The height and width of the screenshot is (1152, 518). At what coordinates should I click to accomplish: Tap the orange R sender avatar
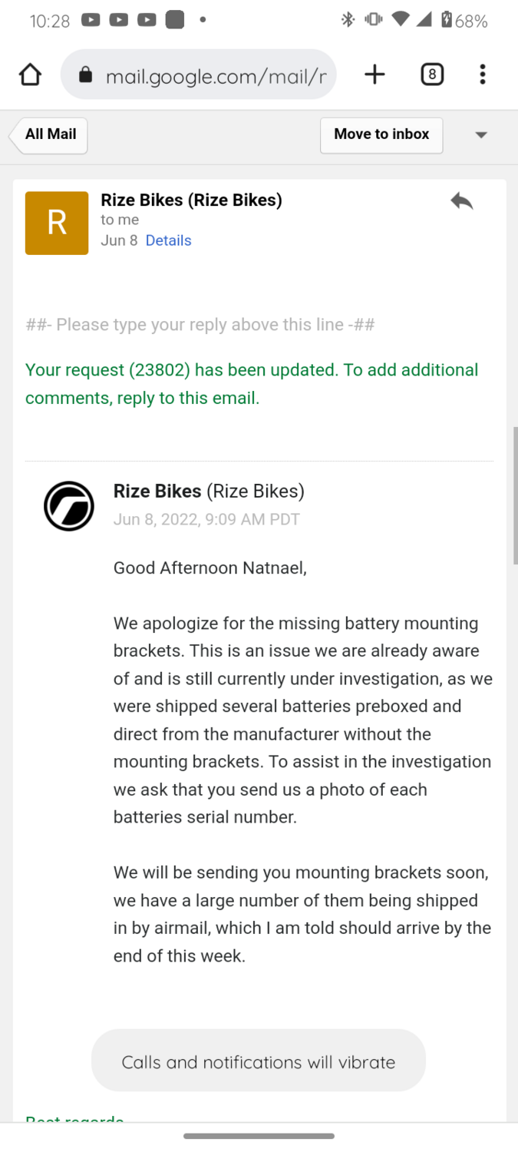click(57, 223)
